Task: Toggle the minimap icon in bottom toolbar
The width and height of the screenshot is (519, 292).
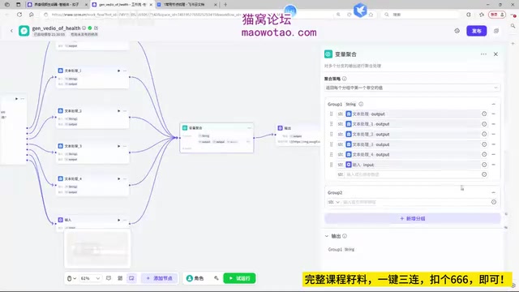Action: click(x=131, y=278)
